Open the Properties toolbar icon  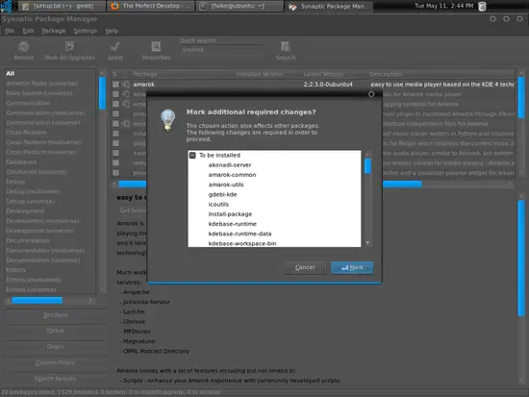(x=156, y=46)
